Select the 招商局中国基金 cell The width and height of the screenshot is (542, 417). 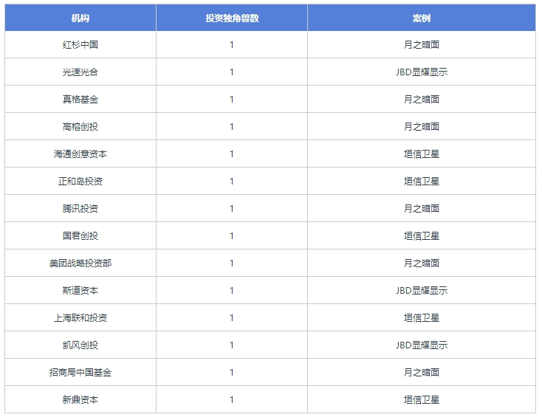pyautogui.click(x=80, y=372)
